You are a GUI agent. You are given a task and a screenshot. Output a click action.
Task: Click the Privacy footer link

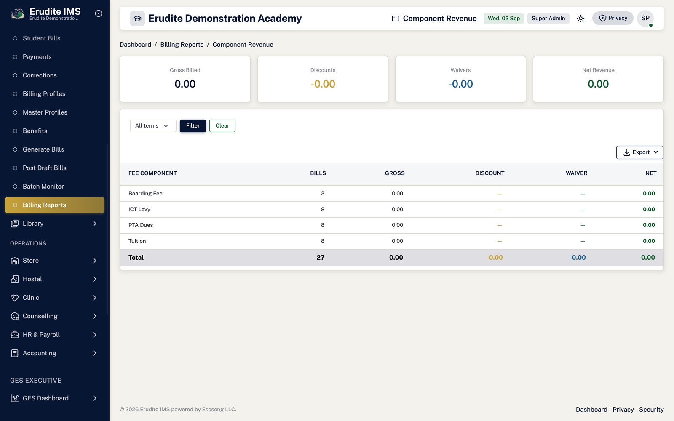[x=623, y=410]
